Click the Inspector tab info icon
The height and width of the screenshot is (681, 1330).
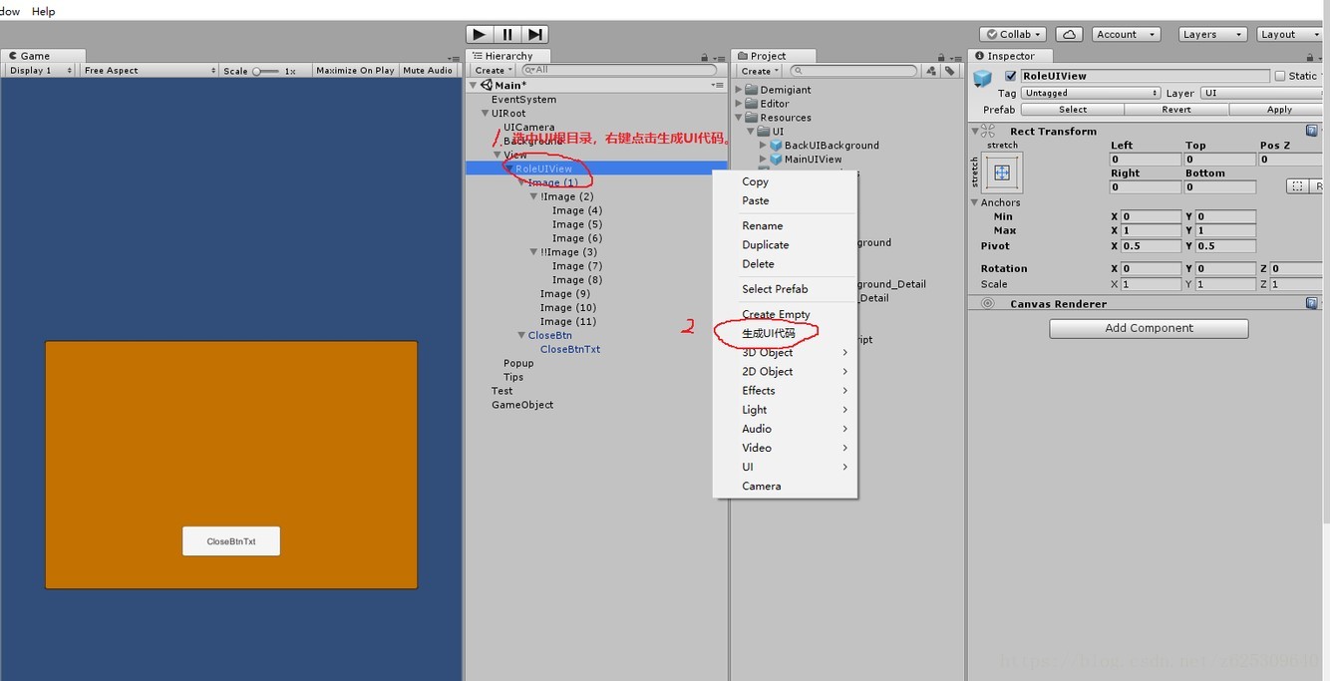click(x=980, y=56)
